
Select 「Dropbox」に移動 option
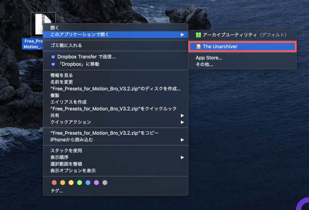(x=116, y=64)
